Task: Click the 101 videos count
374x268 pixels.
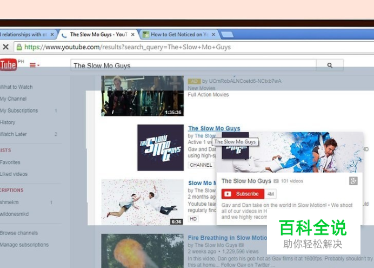Action: (292, 181)
